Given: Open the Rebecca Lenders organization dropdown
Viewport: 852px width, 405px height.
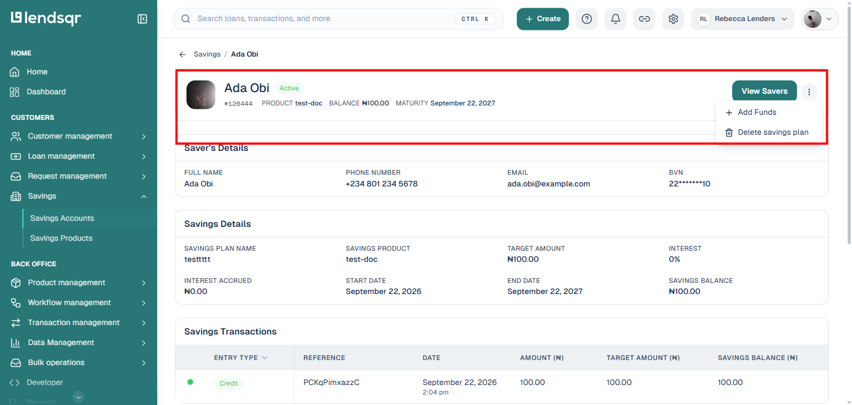Looking at the screenshot, I should click(742, 19).
